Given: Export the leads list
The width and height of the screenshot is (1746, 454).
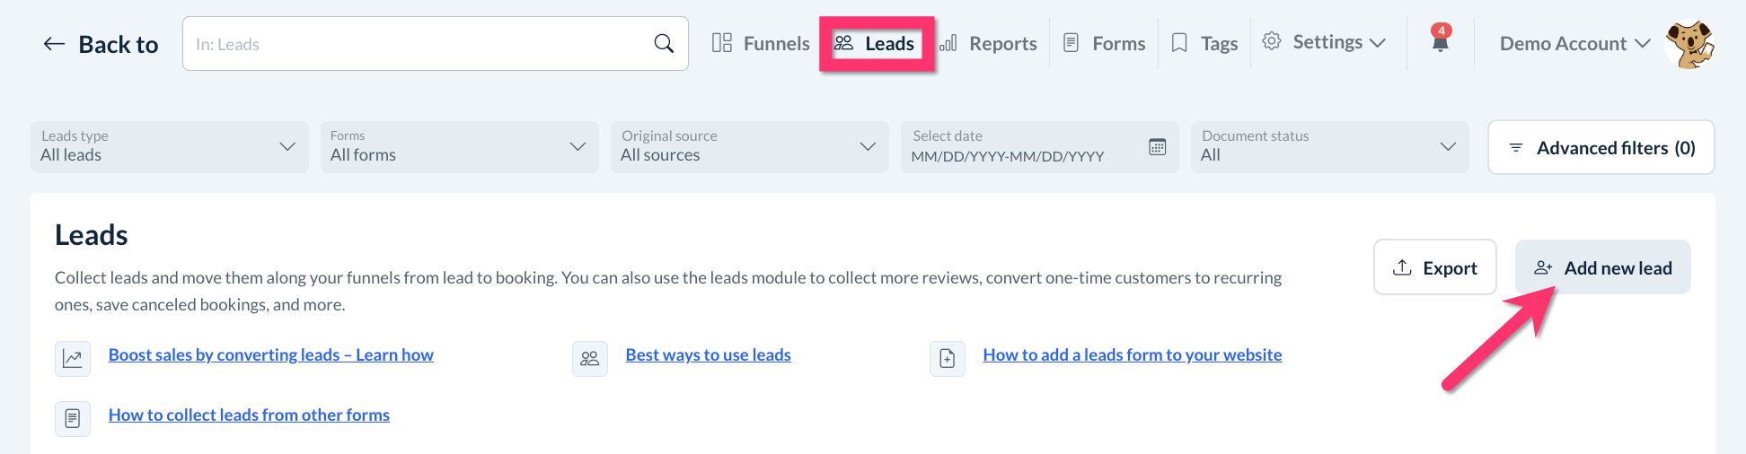Looking at the screenshot, I should [1434, 267].
